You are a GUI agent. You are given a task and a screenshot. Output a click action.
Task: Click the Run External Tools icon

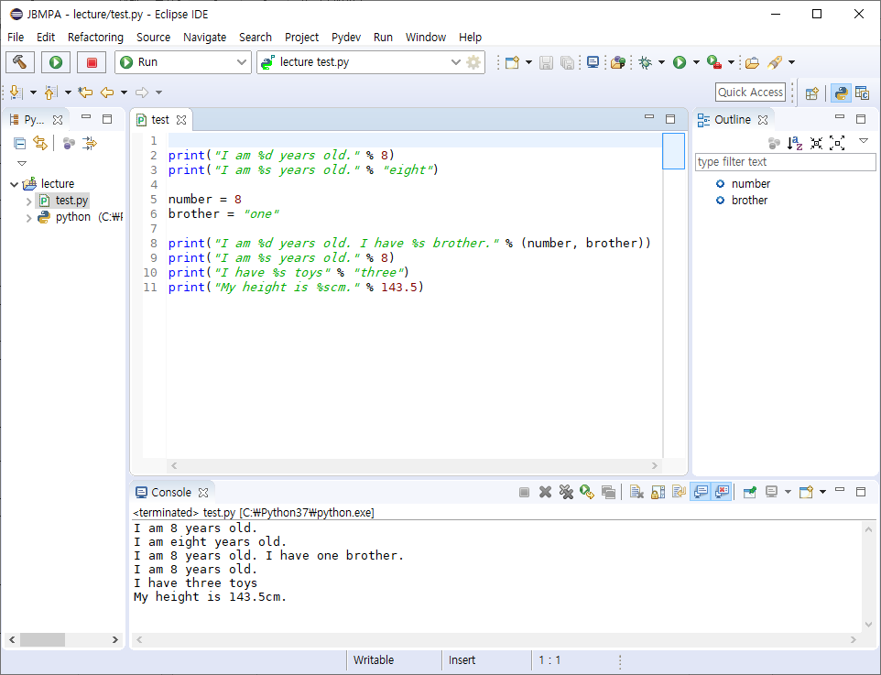[713, 62]
